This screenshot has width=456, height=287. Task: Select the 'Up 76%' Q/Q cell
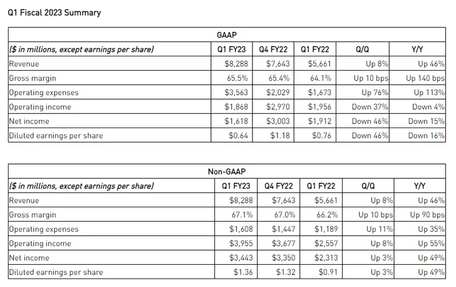coord(375,92)
